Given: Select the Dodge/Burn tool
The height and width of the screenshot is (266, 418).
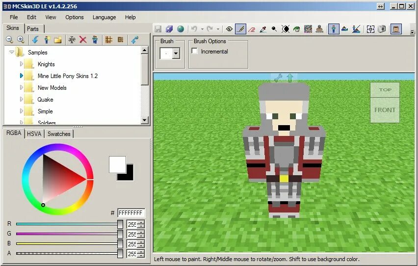Looking at the screenshot, I should [274, 29].
